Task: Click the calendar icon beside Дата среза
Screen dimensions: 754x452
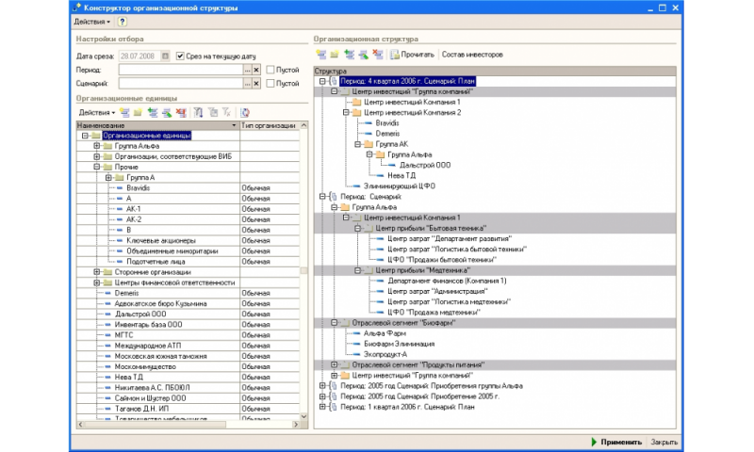Action: pyautogui.click(x=166, y=56)
